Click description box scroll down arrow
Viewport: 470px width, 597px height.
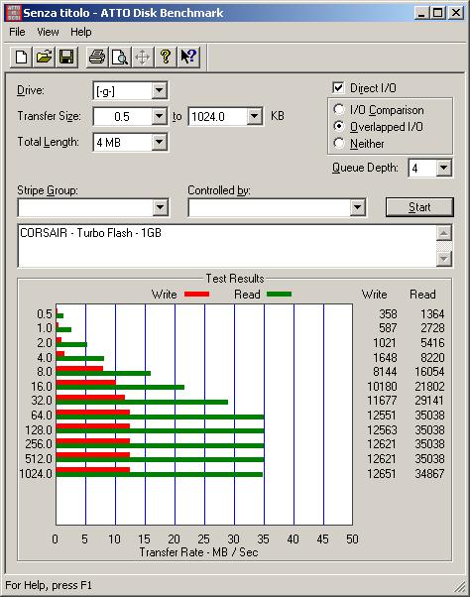444,259
